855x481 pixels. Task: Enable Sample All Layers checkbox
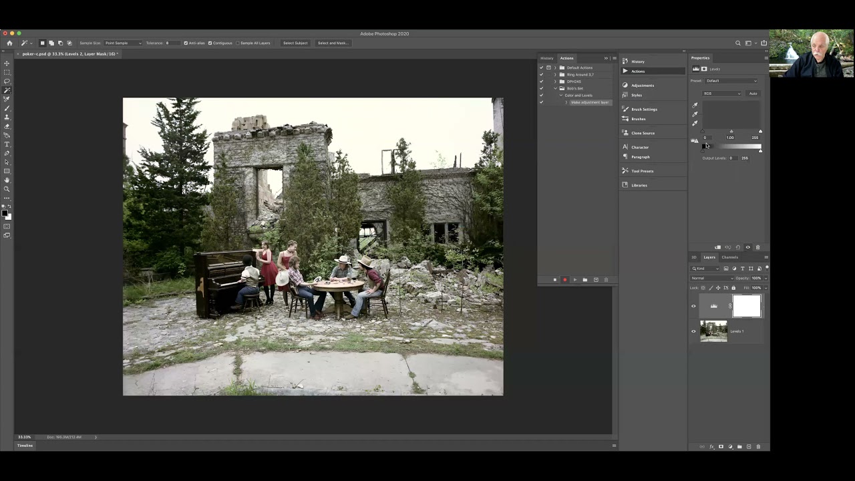(x=238, y=43)
